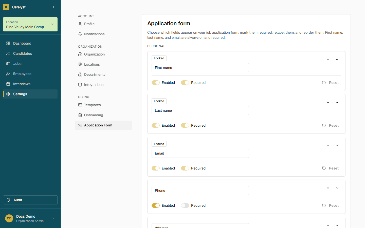The width and height of the screenshot is (365, 228).
Task: Click the Profile person icon
Action: tap(80, 24)
